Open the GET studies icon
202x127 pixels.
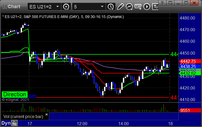[138, 7]
